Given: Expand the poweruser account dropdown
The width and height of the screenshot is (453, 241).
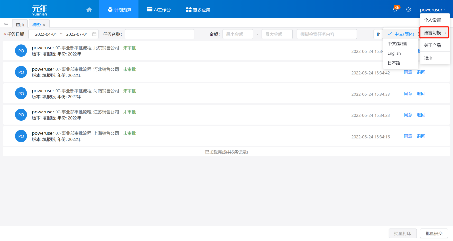Looking at the screenshot, I should click(433, 10).
